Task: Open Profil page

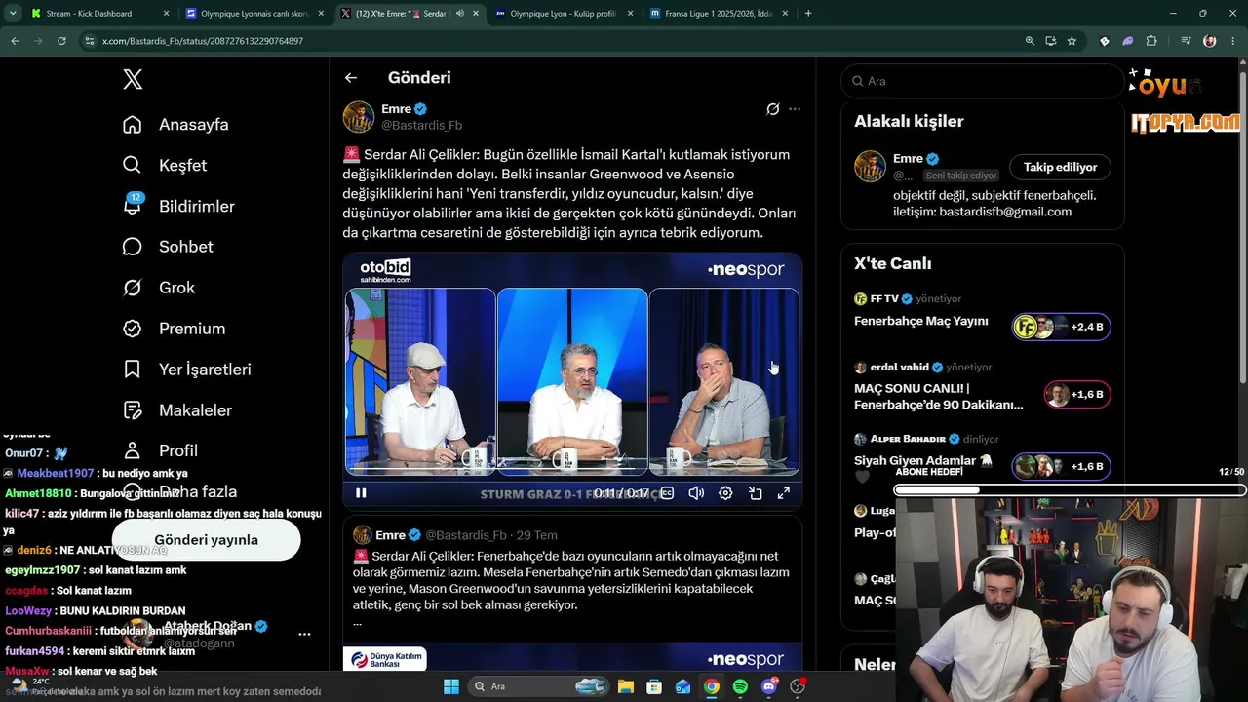Action: pyautogui.click(x=160, y=450)
